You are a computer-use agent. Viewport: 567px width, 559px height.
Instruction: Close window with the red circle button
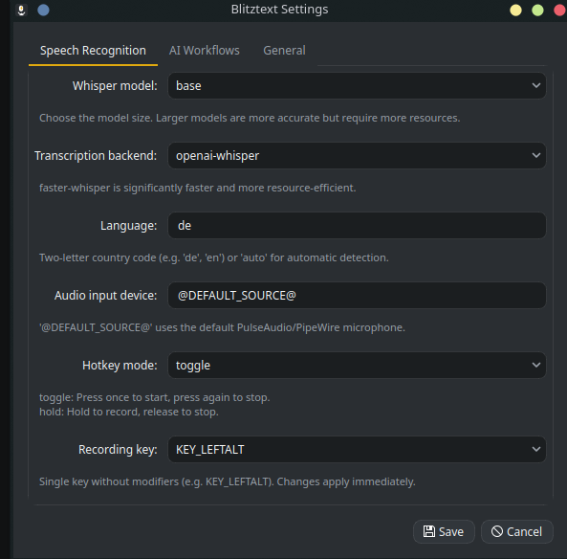559,11
